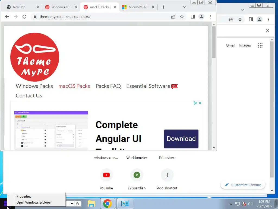The width and height of the screenshot is (278, 209).
Task: Close the advertisement with the X icon
Action: [x=200, y=103]
